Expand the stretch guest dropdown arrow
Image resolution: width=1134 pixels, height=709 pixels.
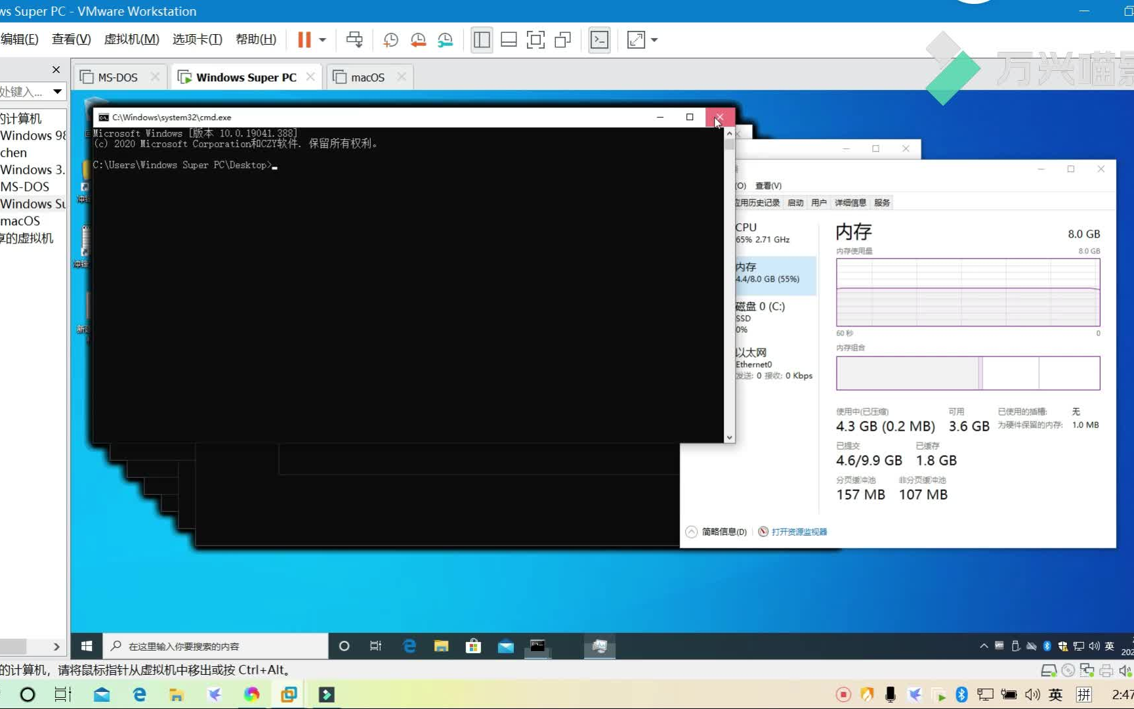click(x=654, y=40)
